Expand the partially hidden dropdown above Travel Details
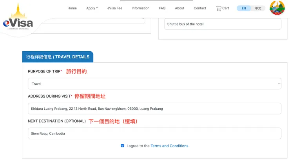Viewport: 290px width, 163px height. (92, 21)
